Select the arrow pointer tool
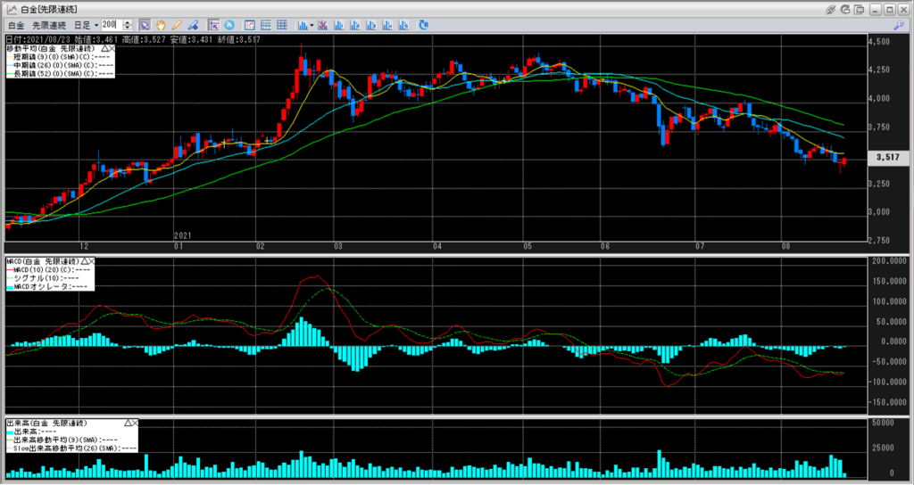This screenshot has width=914, height=485. [x=145, y=25]
